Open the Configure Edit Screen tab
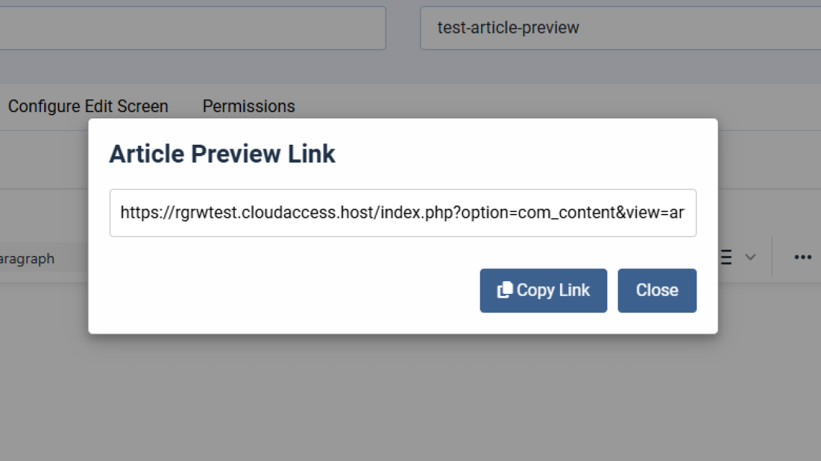This screenshot has height=461, width=821. 88,106
